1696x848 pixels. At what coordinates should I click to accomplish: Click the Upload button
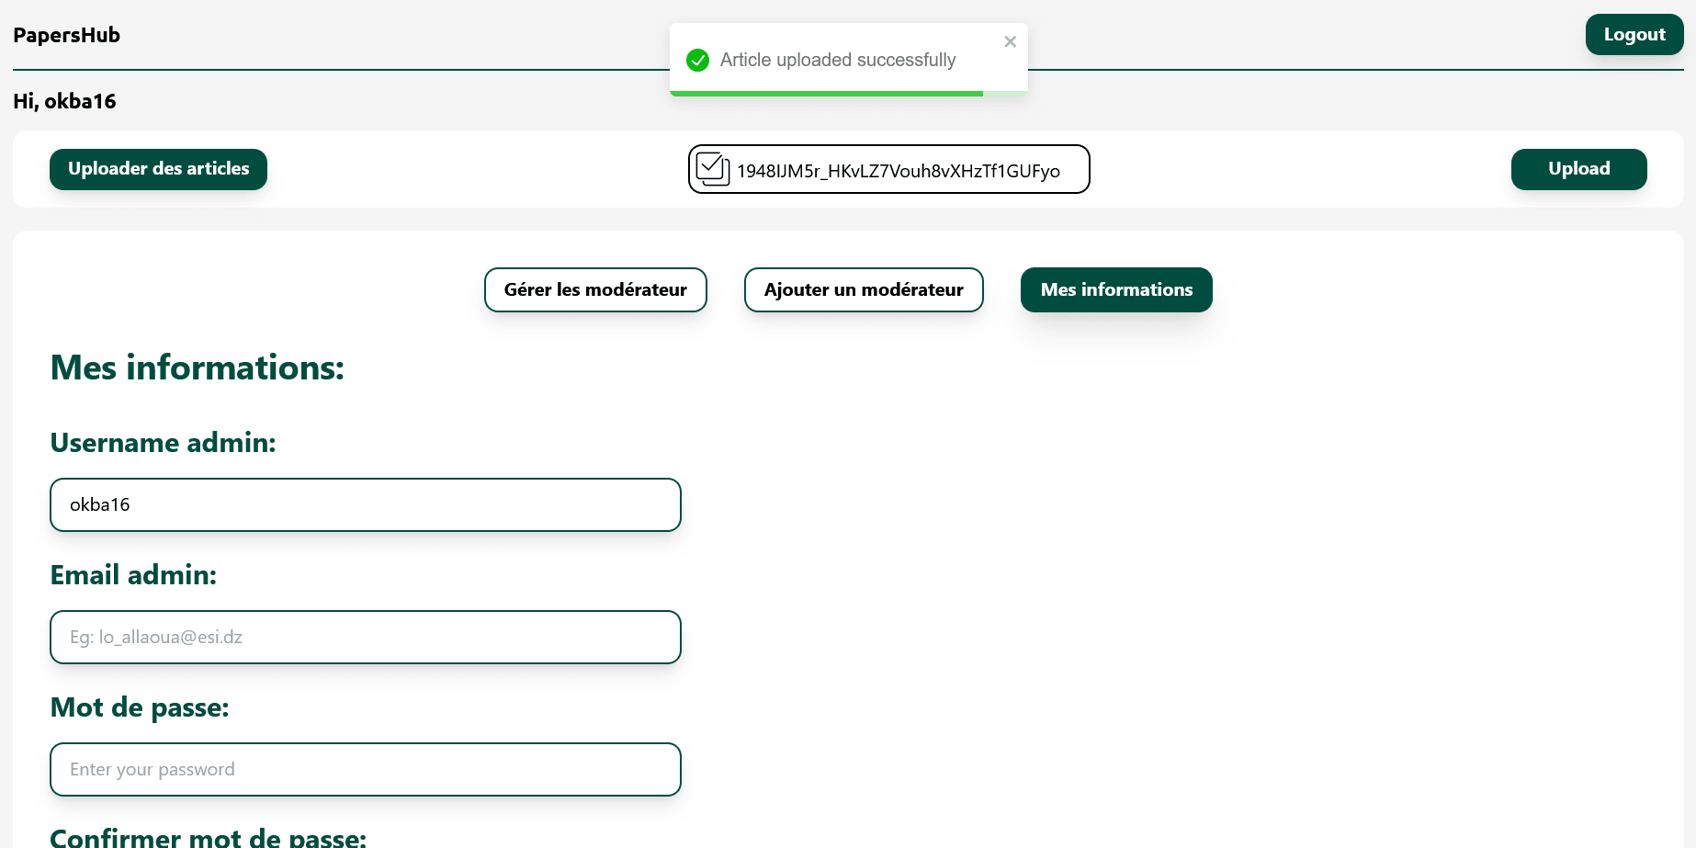pyautogui.click(x=1578, y=169)
